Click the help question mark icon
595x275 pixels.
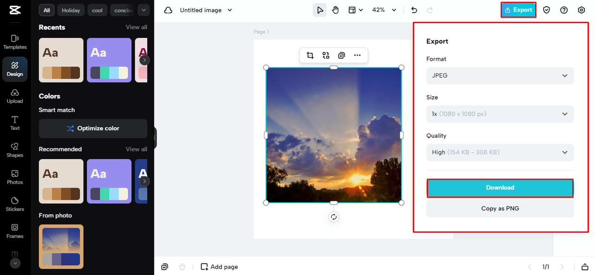(x=564, y=10)
